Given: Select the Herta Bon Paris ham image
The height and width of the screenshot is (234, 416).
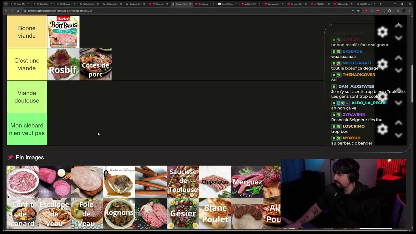Looking at the screenshot, I should coord(63,32).
